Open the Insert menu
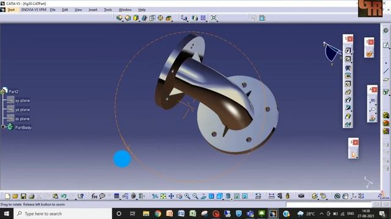Viewport: 391px width, 219px height. coord(93,10)
